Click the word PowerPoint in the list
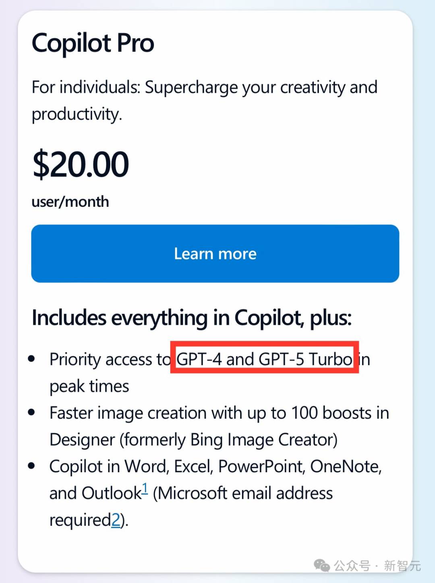The height and width of the screenshot is (583, 435). click(261, 467)
